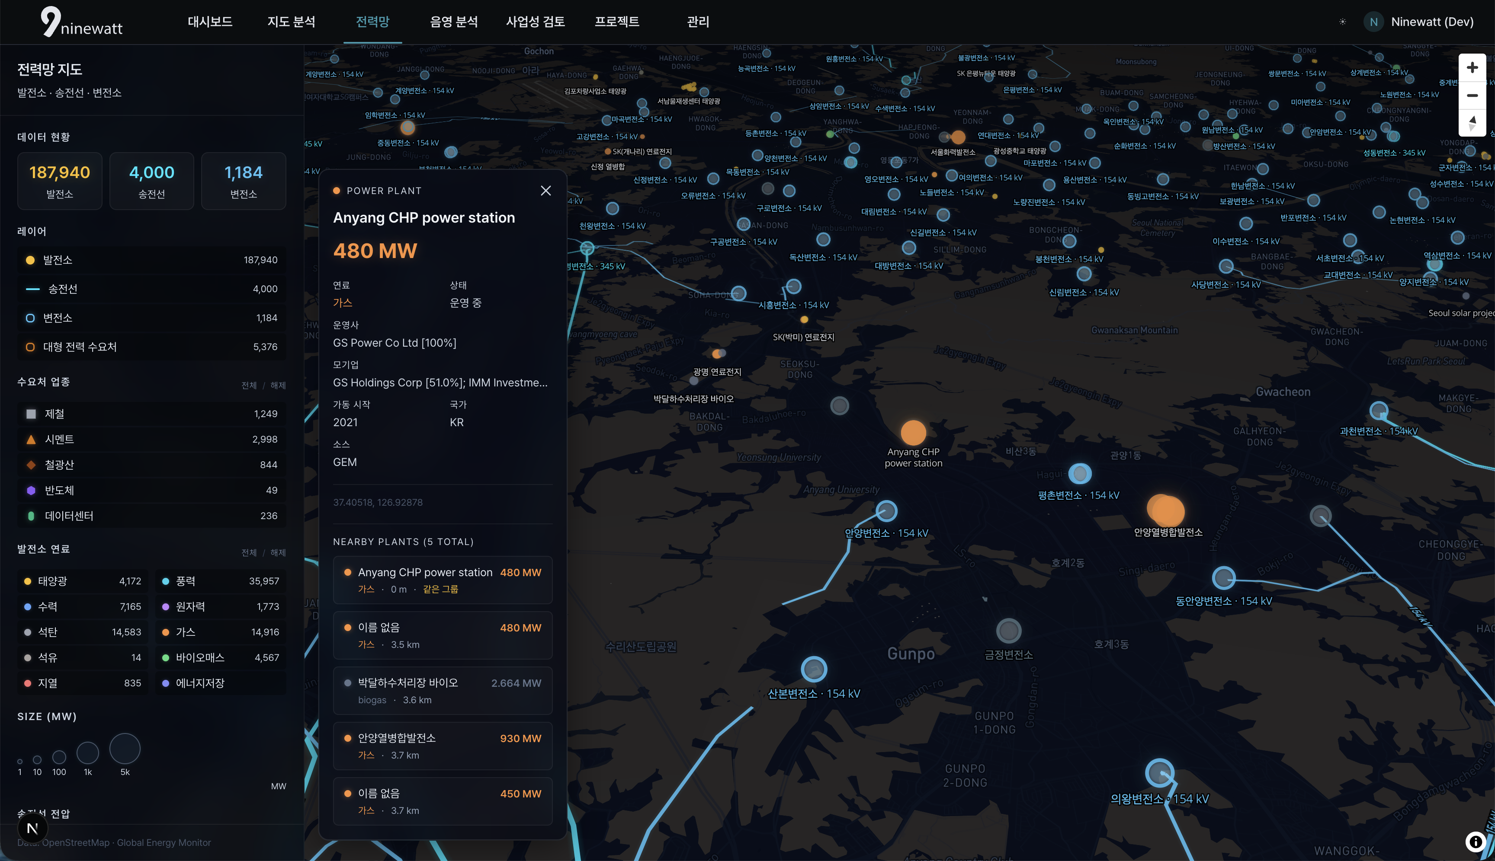Toggle the 석유 fuel filter
The height and width of the screenshot is (861, 1495).
click(83, 657)
